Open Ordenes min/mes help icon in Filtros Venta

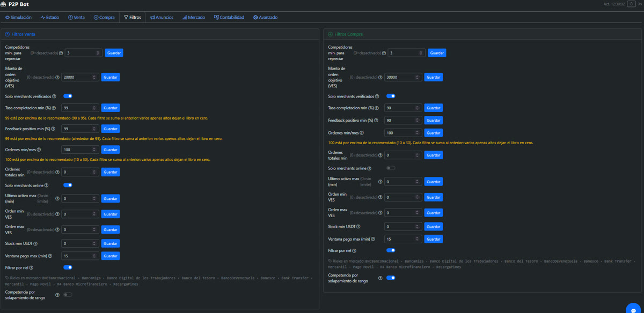[39, 150]
